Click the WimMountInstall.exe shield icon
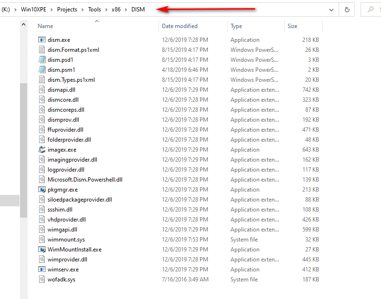The width and height of the screenshot is (381, 299). [42, 249]
